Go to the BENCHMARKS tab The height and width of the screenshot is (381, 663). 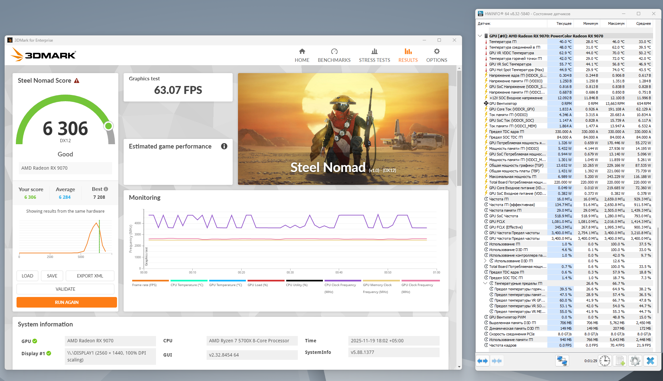(x=334, y=55)
